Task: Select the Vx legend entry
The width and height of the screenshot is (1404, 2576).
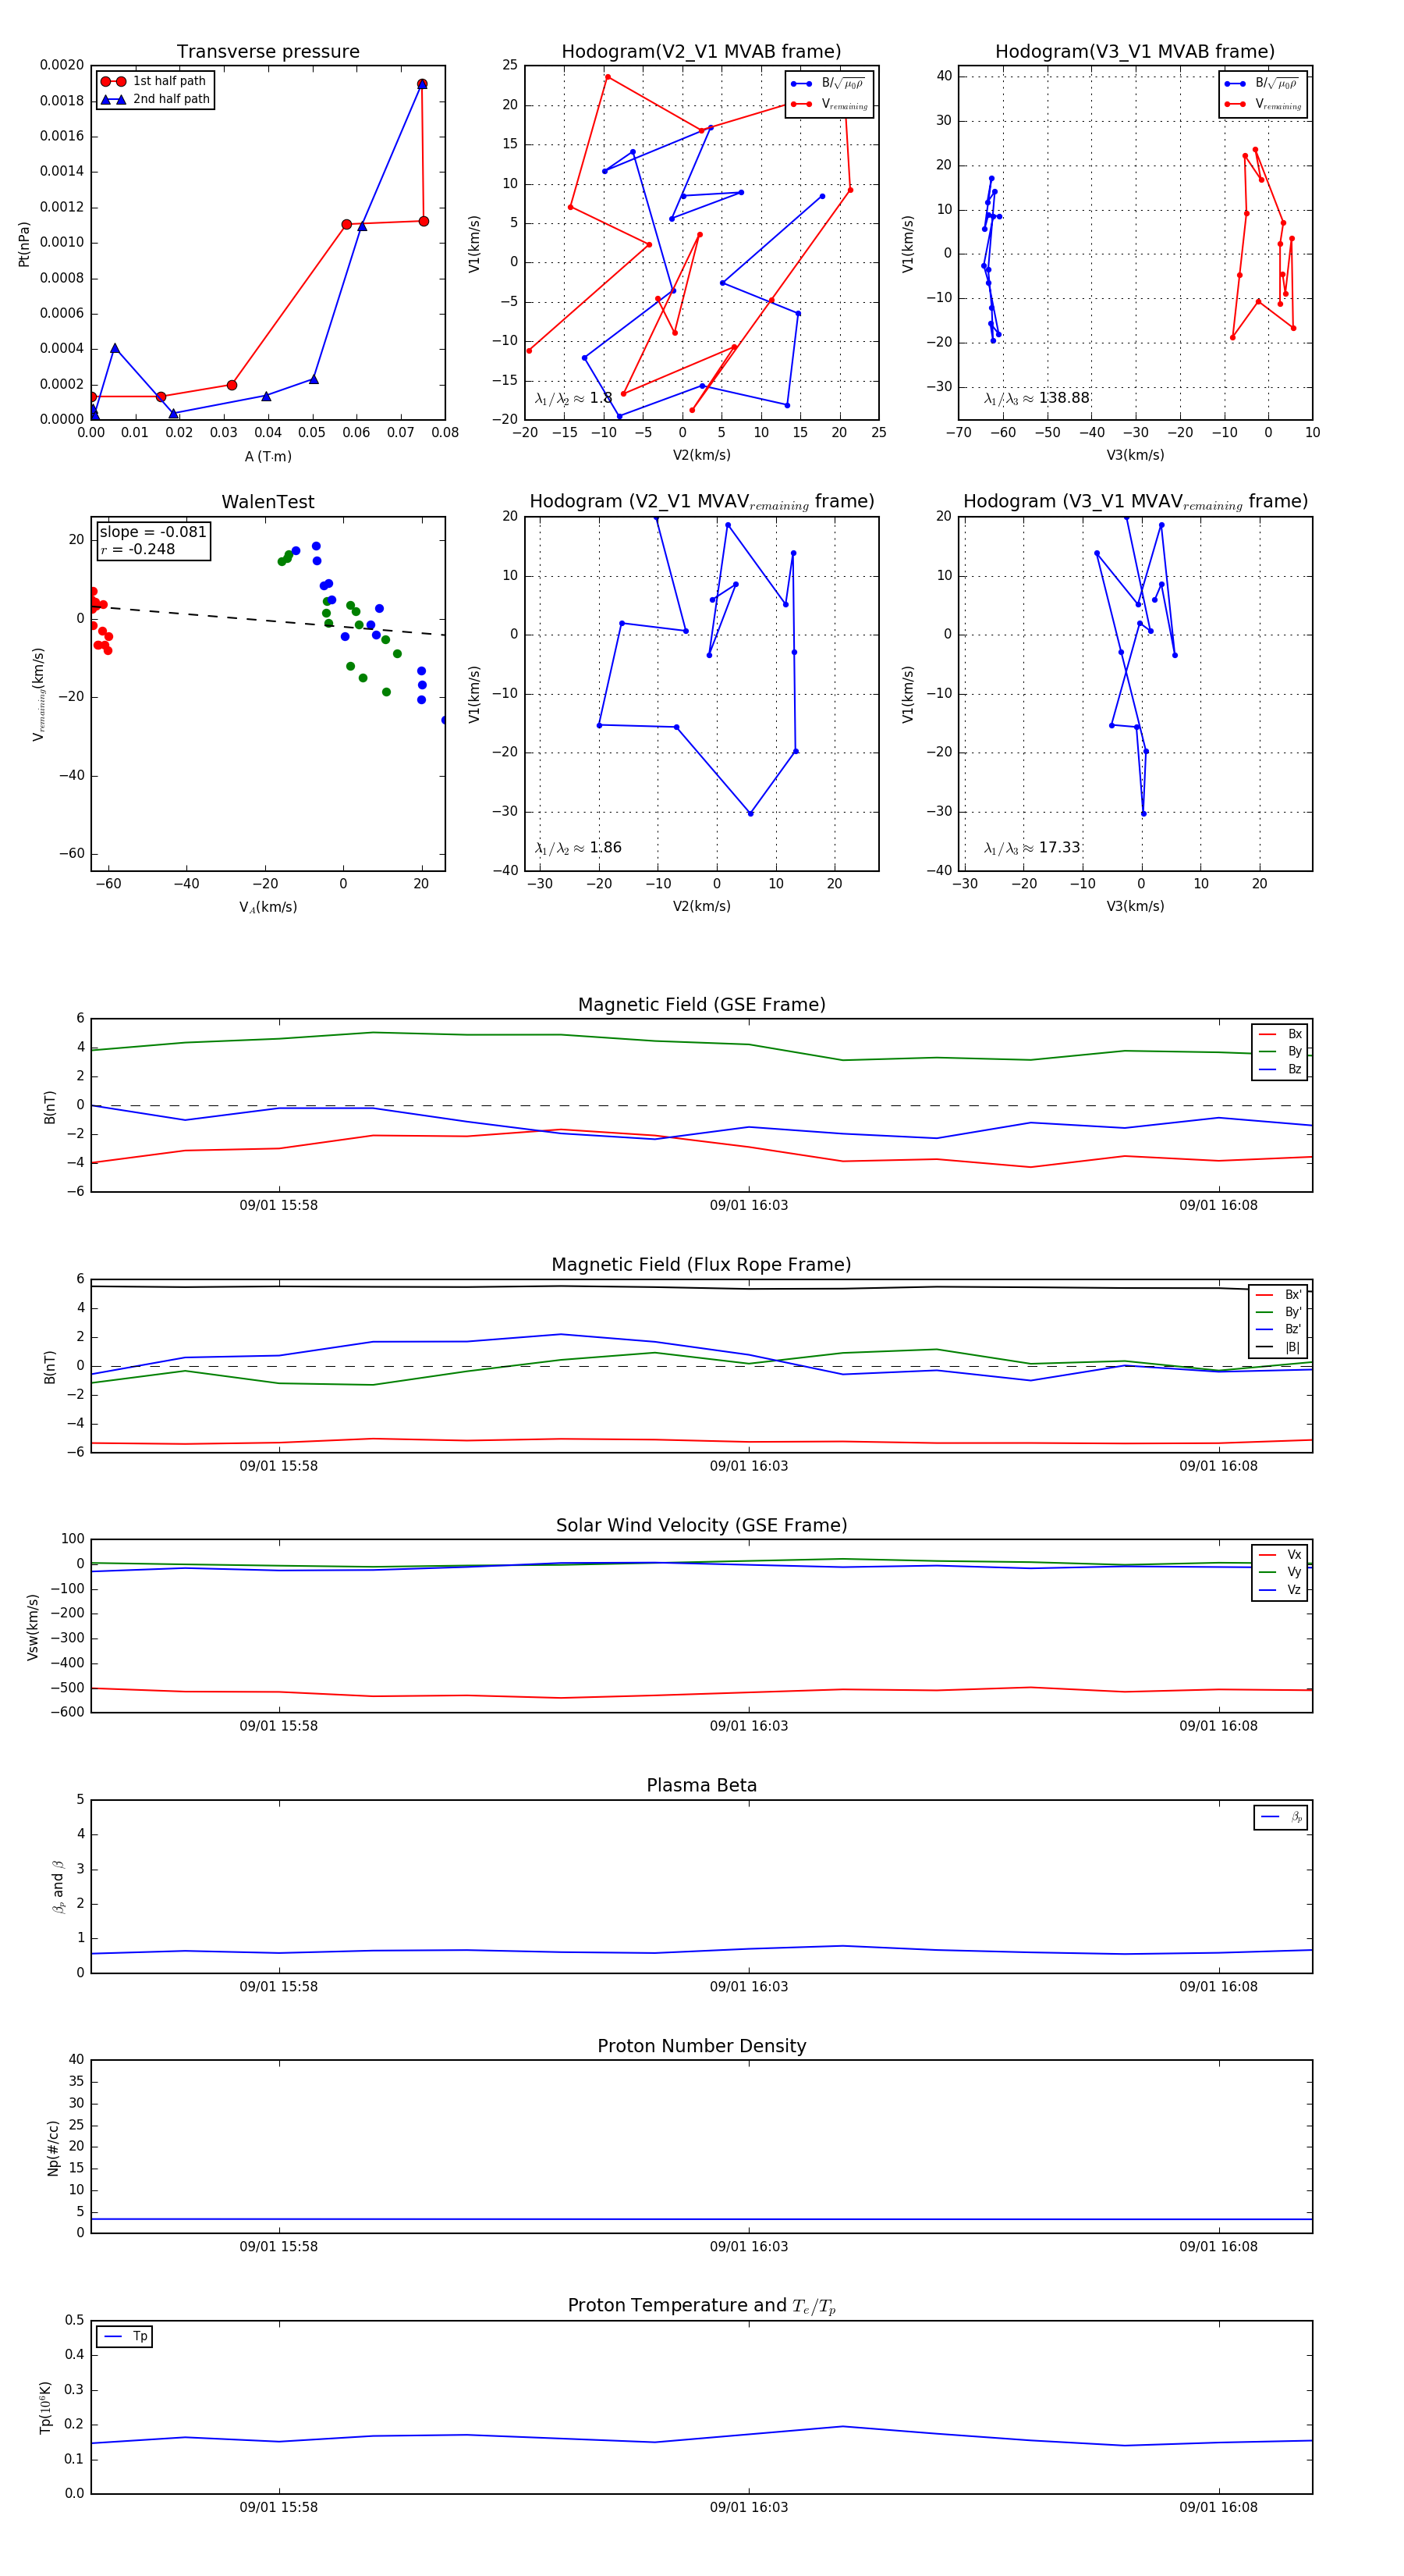Action: (1280, 1555)
